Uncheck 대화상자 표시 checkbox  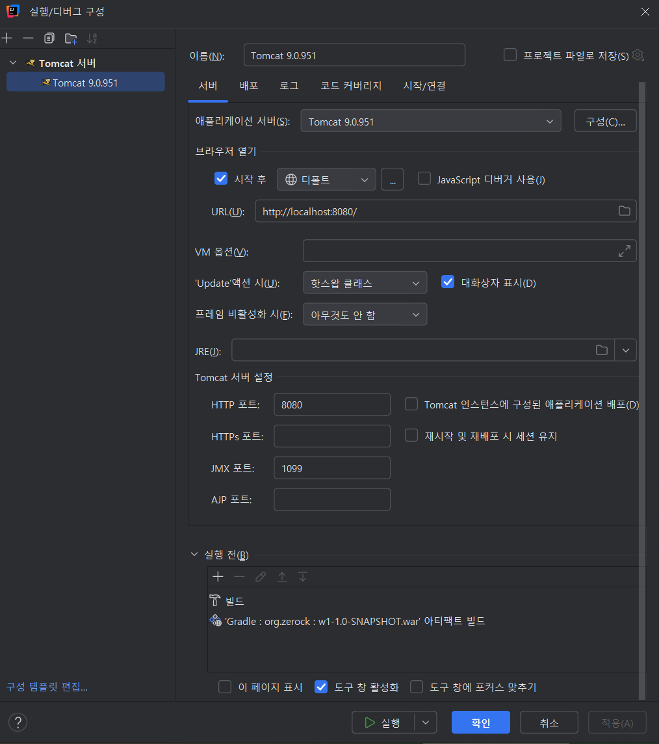[448, 282]
